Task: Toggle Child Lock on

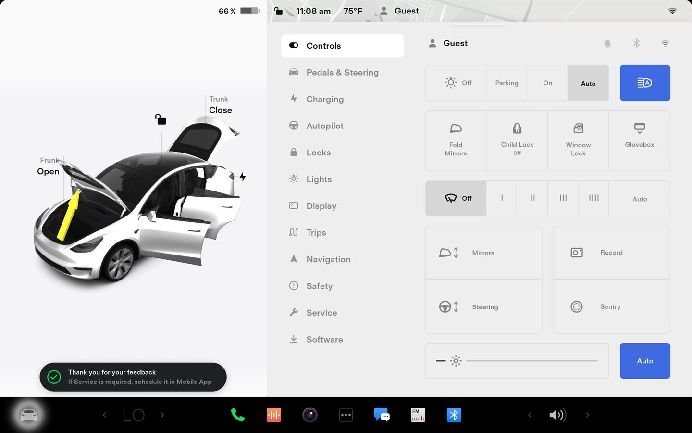Action: click(x=517, y=140)
